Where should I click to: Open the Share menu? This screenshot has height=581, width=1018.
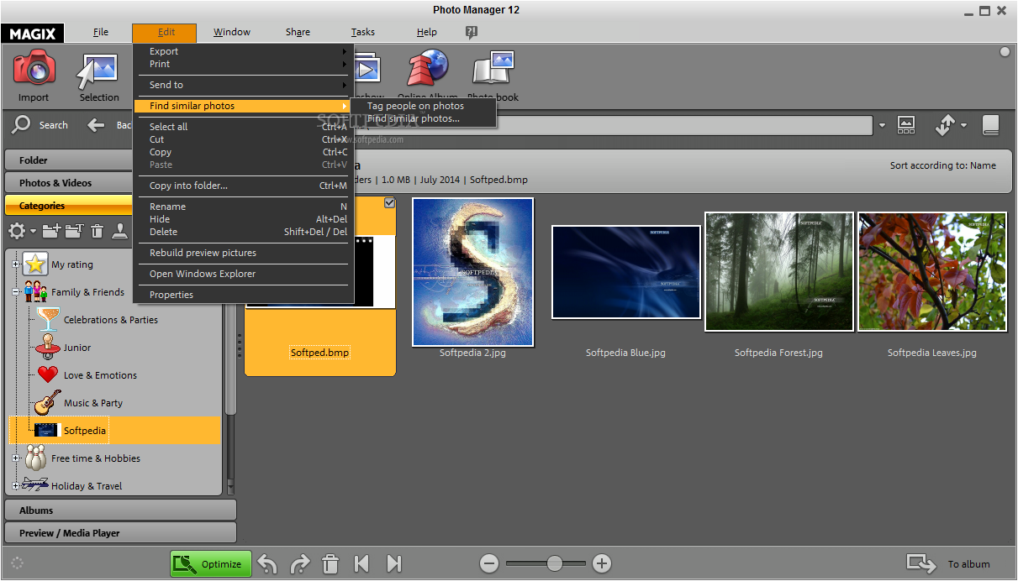click(x=298, y=32)
